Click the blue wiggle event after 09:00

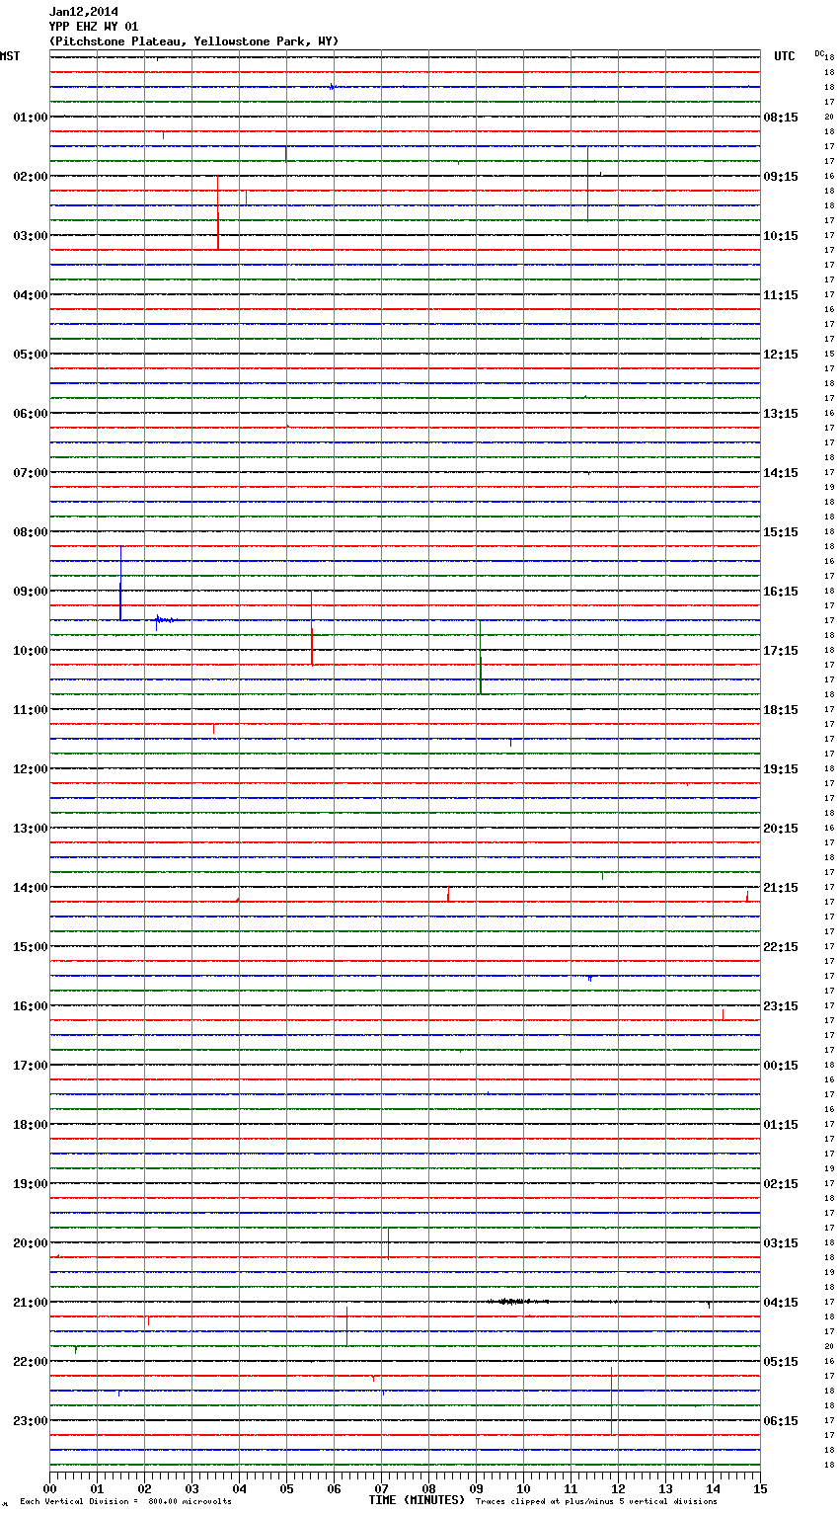click(x=165, y=620)
